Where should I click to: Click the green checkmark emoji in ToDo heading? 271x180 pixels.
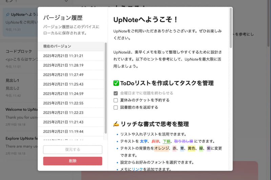point(116,83)
